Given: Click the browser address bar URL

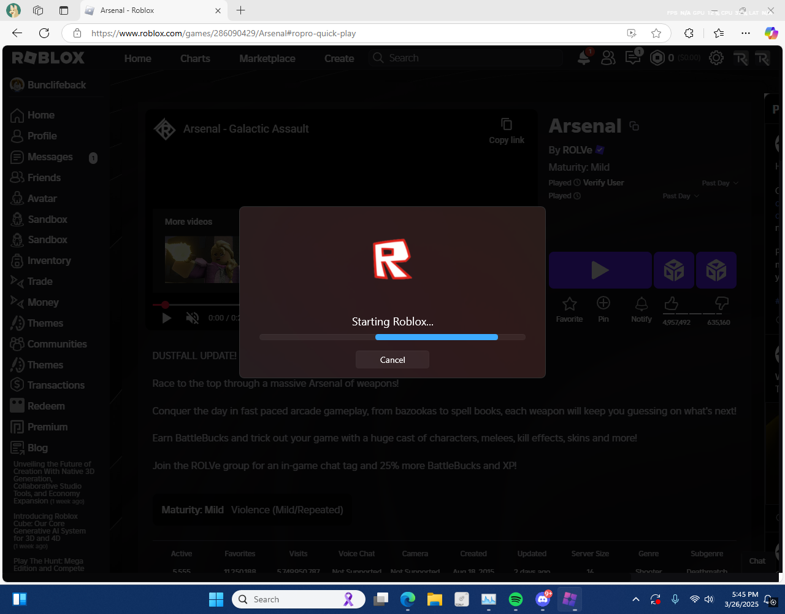Looking at the screenshot, I should (x=223, y=33).
